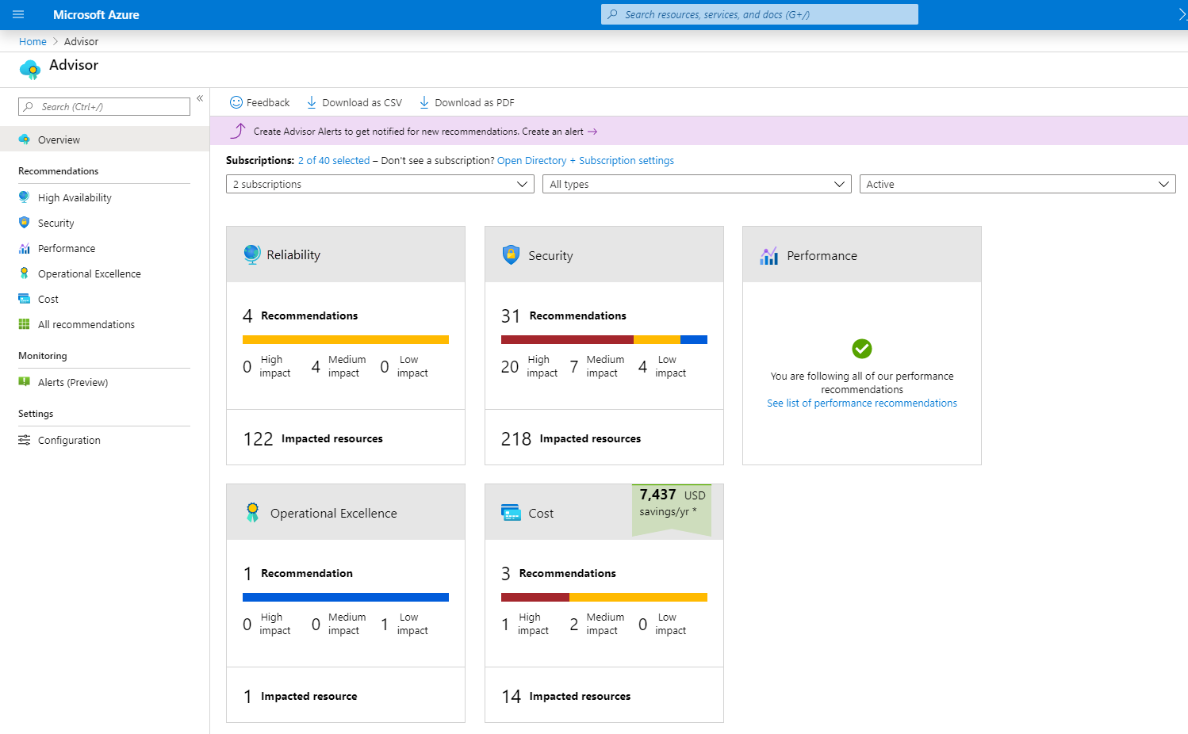Navigate to Home via the breadcrumb
Viewport: 1188px width, 734px height.
(33, 41)
